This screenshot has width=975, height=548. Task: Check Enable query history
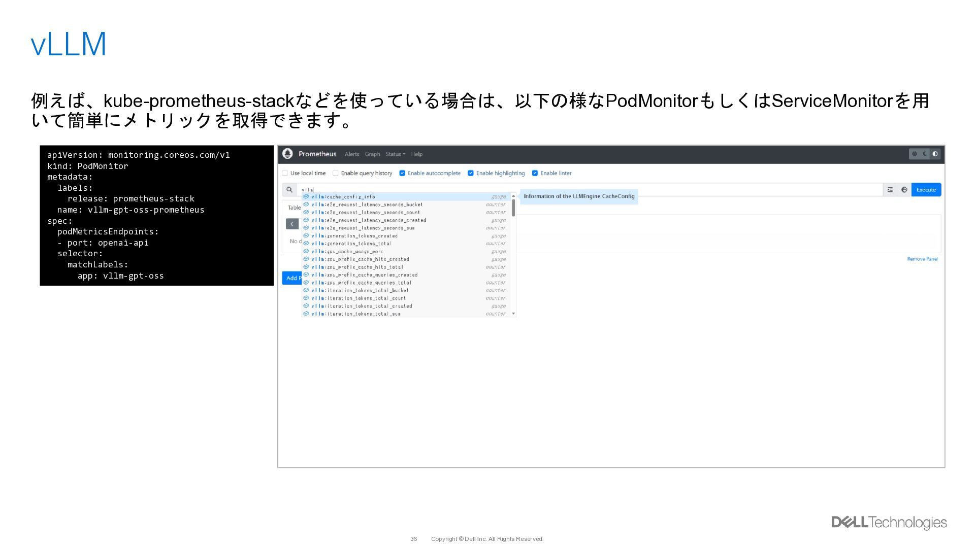click(336, 173)
